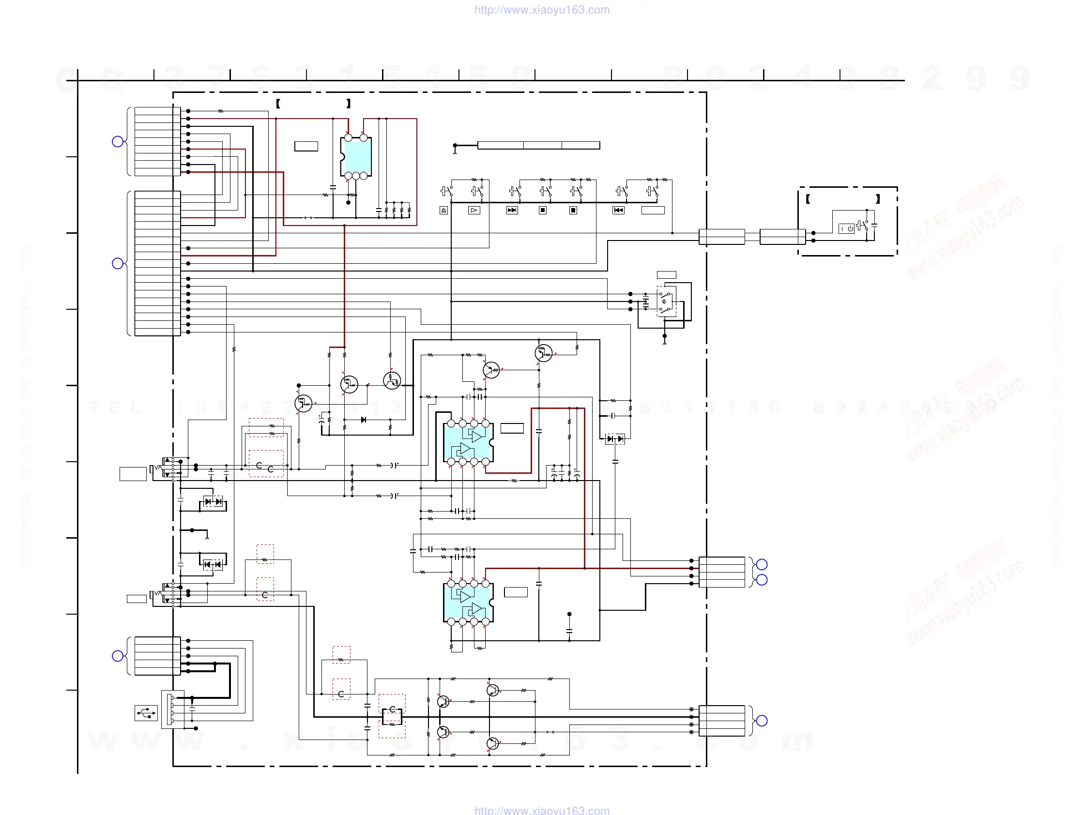1084x815 pixels.
Task: Click the lower cyan dual op-amp IC
Action: (x=468, y=603)
